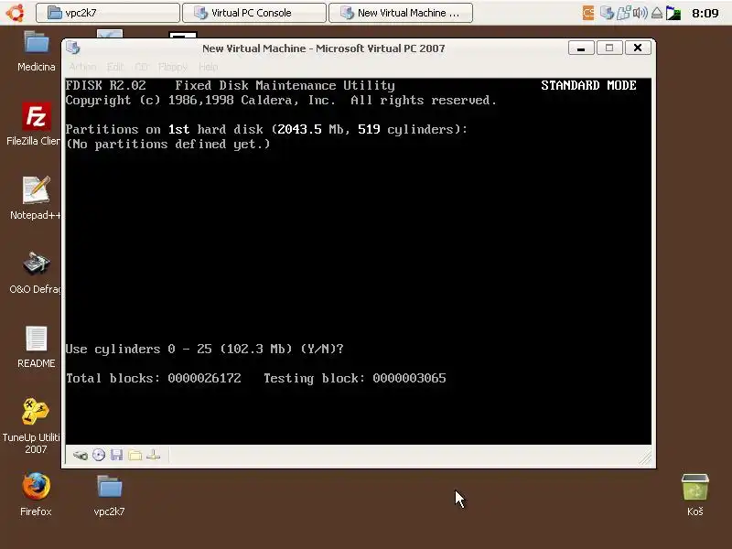Open the CD menu
The image size is (732, 549).
[x=142, y=67]
